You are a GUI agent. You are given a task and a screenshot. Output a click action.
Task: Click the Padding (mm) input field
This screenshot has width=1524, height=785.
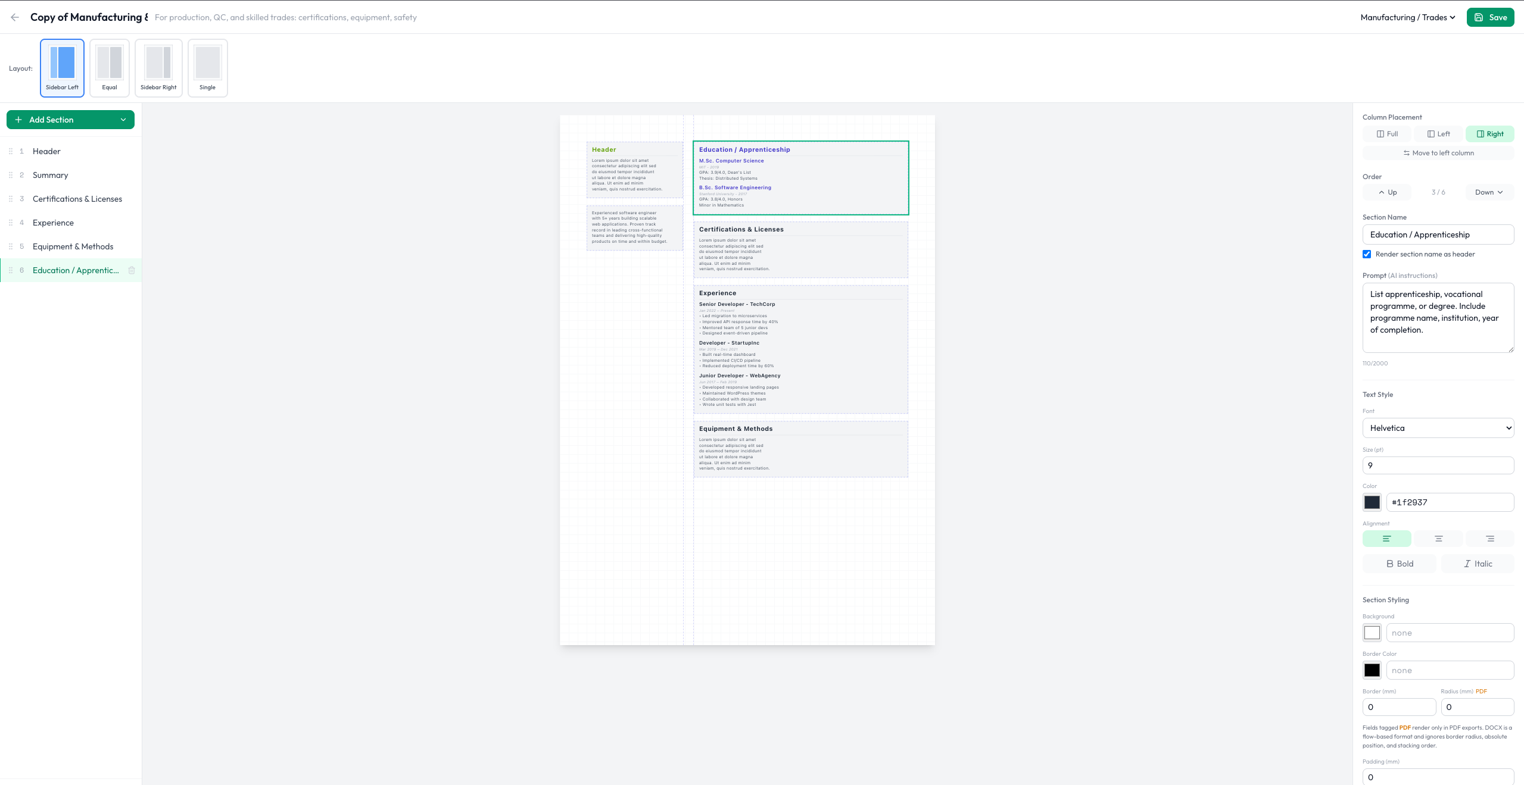coord(1438,777)
